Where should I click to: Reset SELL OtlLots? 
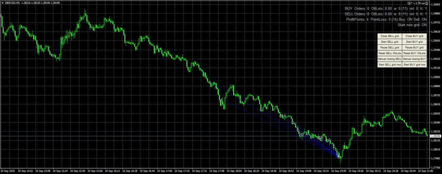(390, 53)
